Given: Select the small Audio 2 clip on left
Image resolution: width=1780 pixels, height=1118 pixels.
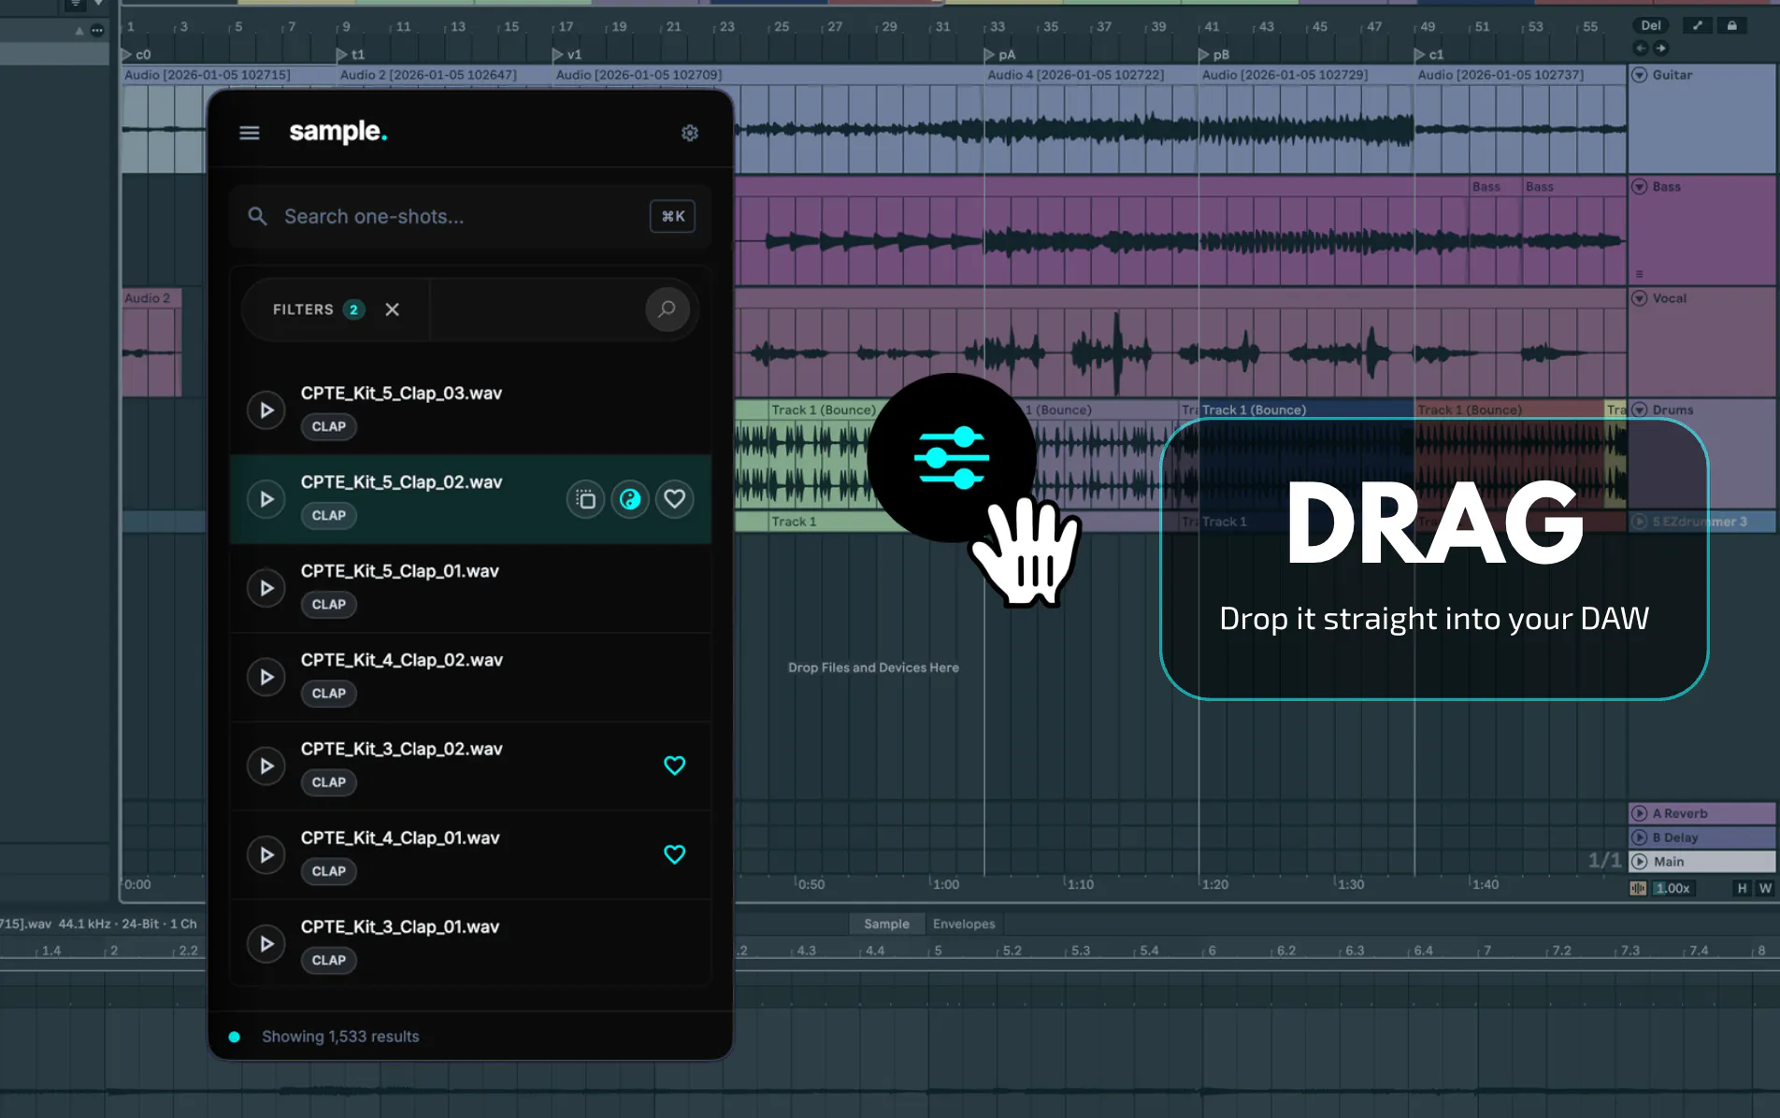Looking at the screenshot, I should tap(152, 342).
